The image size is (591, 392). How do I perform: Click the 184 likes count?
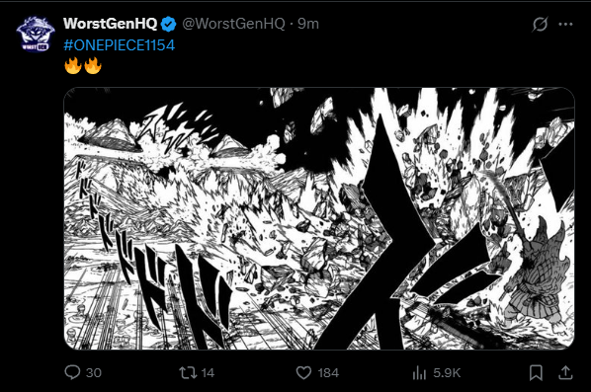tap(328, 373)
